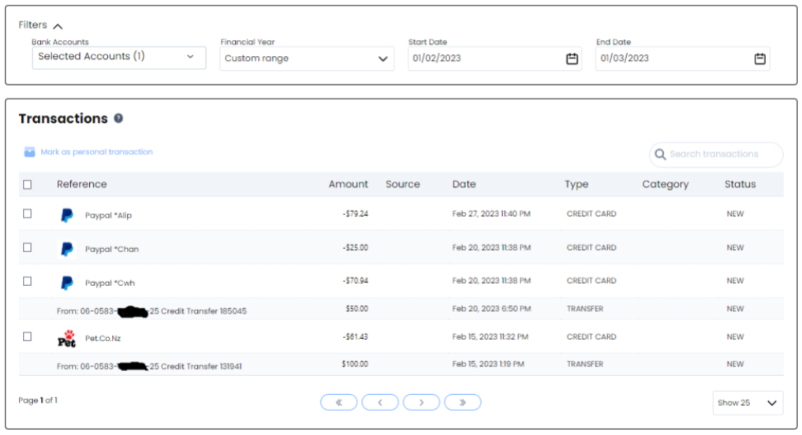The width and height of the screenshot is (802, 435).
Task: Click the -$70.94 amount
Action: tap(356, 281)
